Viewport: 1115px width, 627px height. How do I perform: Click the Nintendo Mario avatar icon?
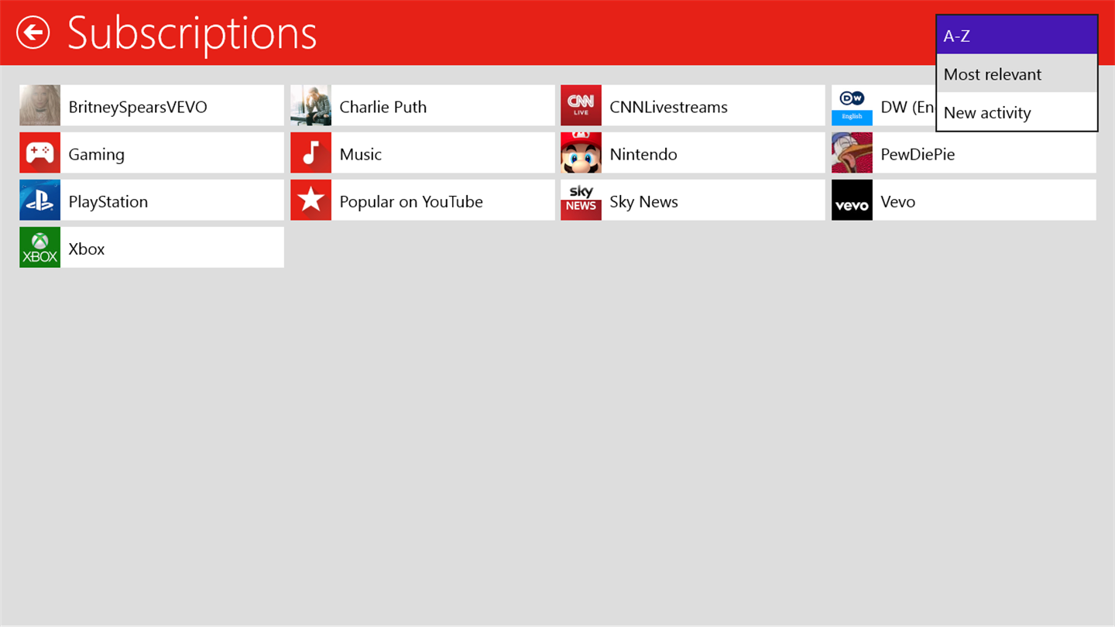click(581, 152)
